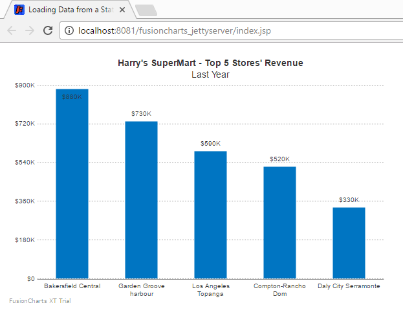Close the Loading Data tab

point(123,10)
